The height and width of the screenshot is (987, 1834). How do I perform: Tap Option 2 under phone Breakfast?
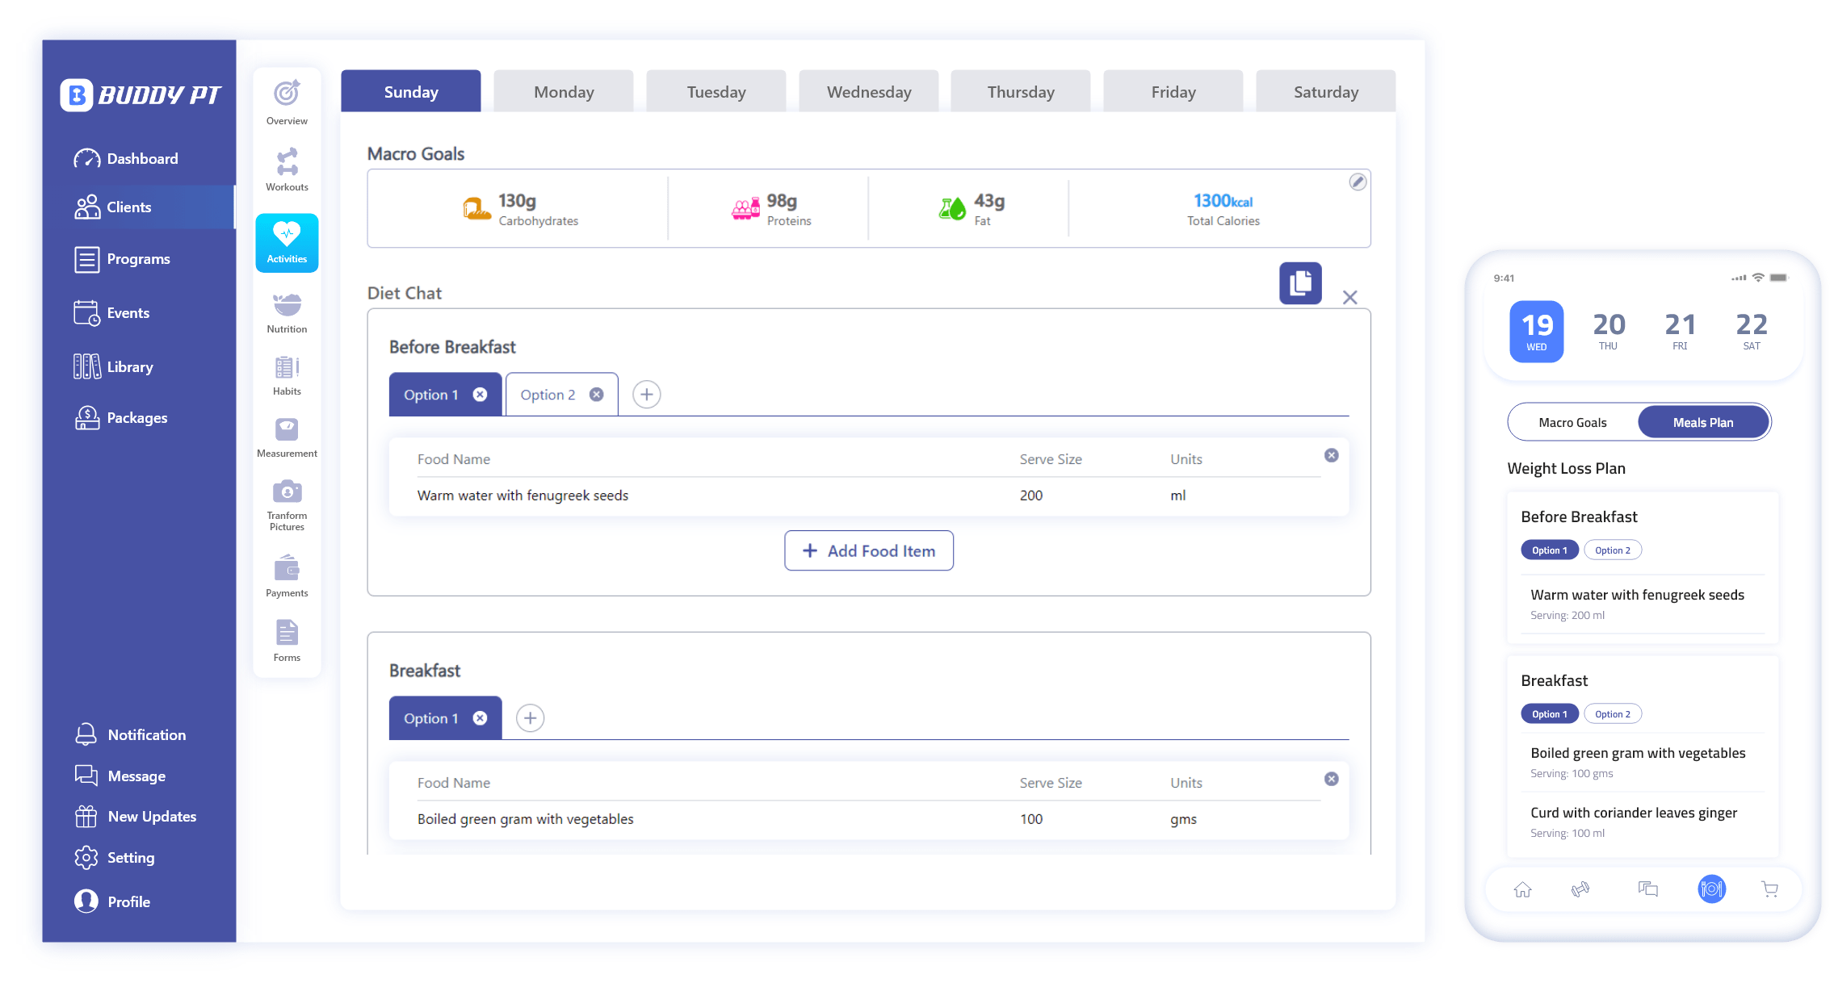[1613, 714]
